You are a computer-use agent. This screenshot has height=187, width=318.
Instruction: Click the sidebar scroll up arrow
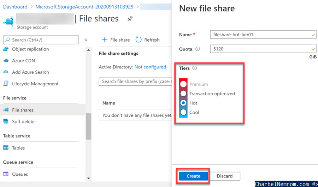[x=88, y=50]
